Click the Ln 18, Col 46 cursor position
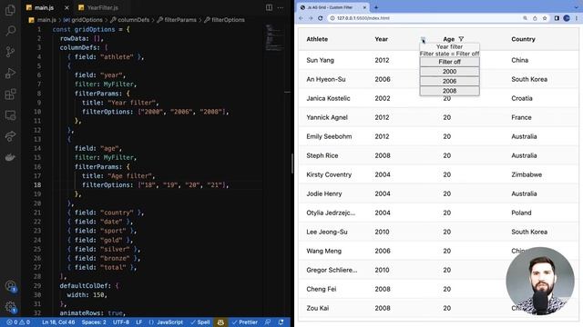583x327 pixels. point(58,322)
